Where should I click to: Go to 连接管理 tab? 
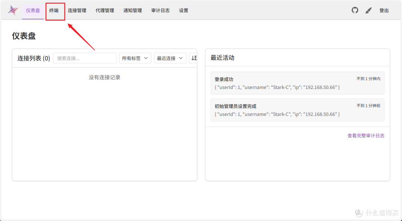tap(77, 10)
